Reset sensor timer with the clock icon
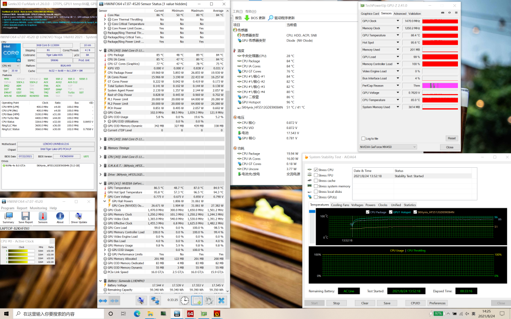This screenshot has height=319, width=511. coord(185,300)
